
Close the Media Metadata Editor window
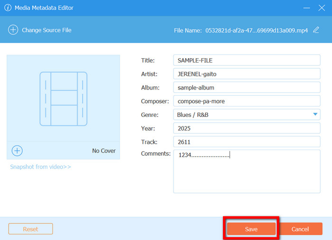(322, 8)
